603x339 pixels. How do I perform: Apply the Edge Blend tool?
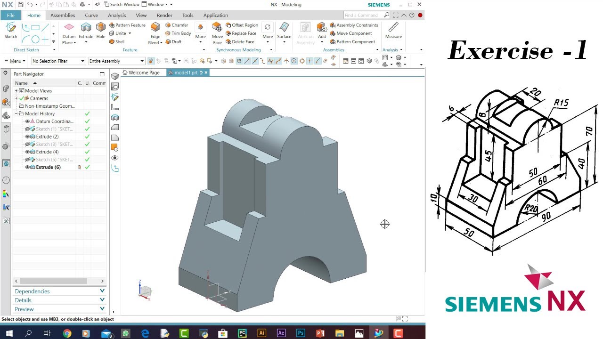click(155, 33)
